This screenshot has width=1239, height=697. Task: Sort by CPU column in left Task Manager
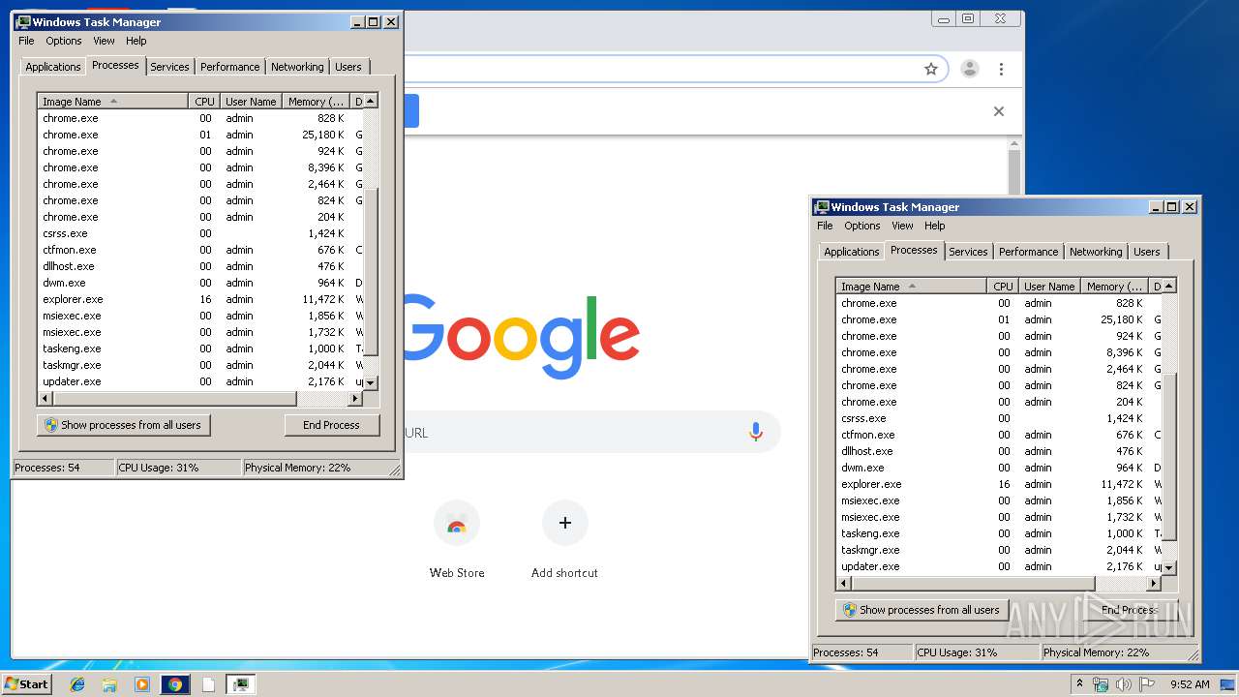coord(204,102)
